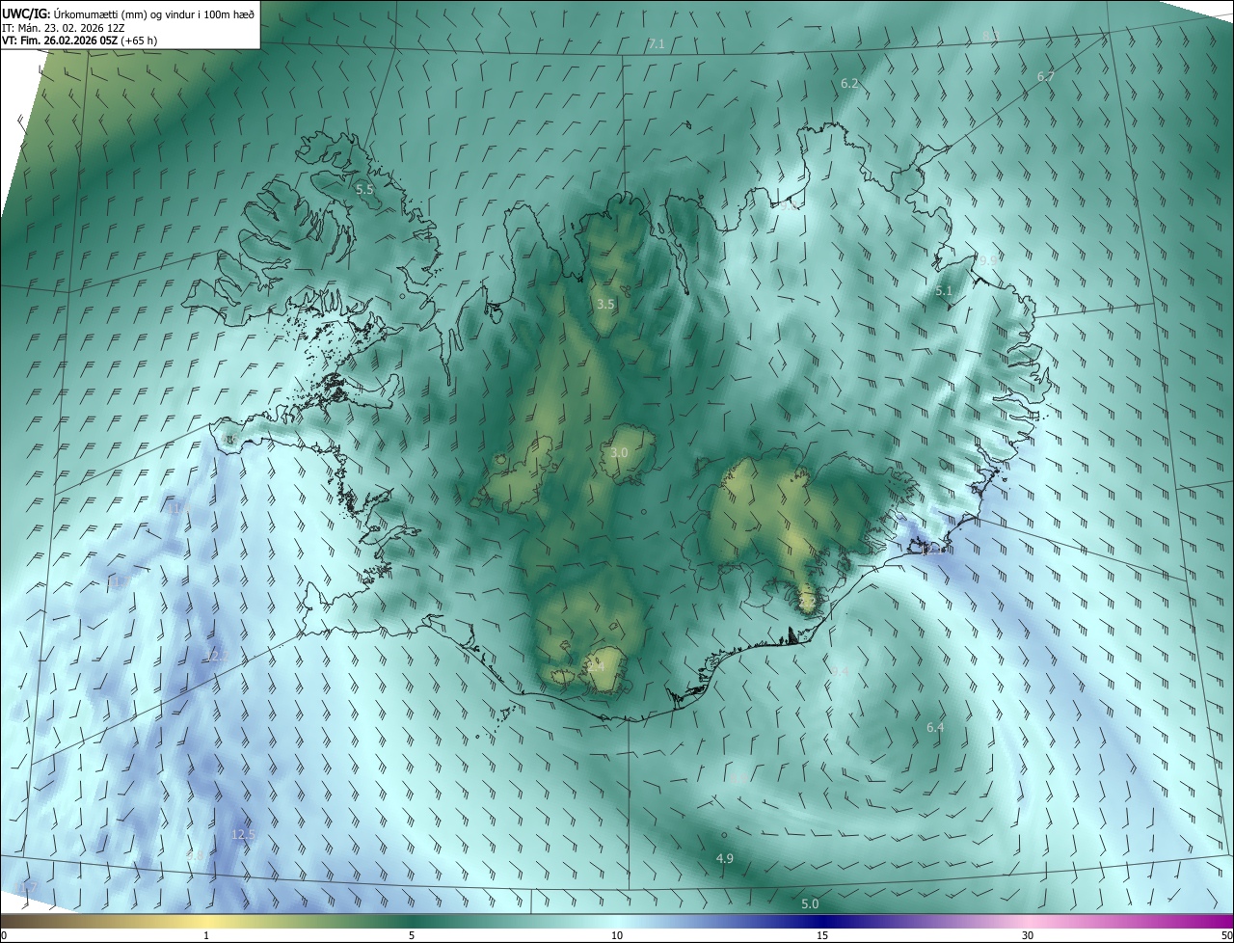Click the 5.5 value over the Westfjords
Image resolution: width=1234 pixels, height=943 pixels.
click(x=364, y=190)
